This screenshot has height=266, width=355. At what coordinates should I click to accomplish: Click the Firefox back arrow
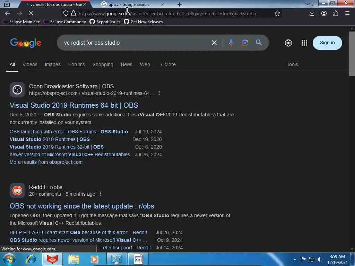coord(8,14)
